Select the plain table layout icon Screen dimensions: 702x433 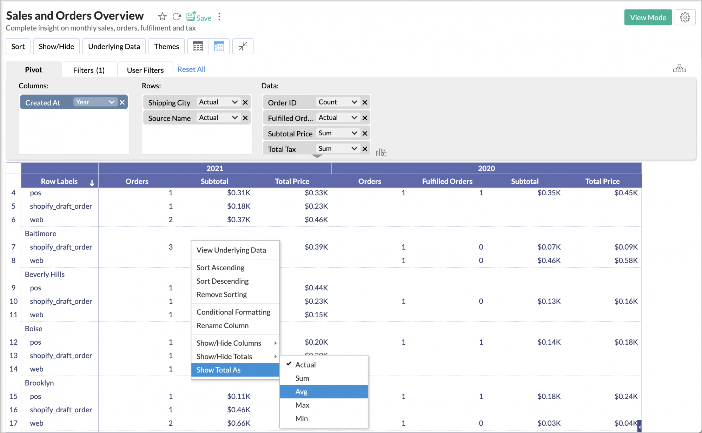pyautogui.click(x=198, y=46)
